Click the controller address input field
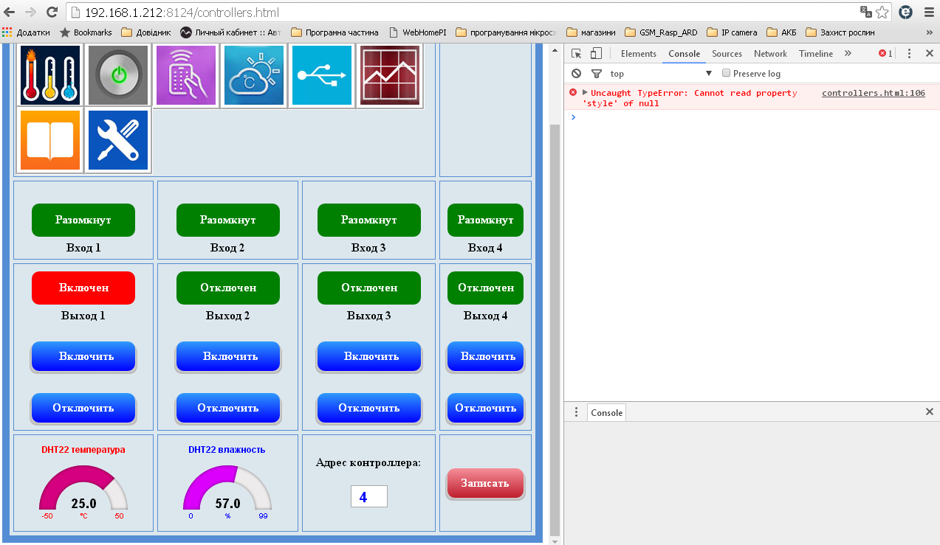This screenshot has height=545, width=940. 369,497
